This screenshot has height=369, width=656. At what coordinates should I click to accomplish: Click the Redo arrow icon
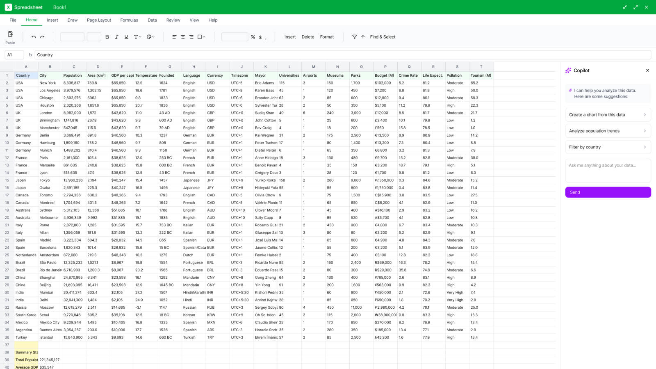42,37
